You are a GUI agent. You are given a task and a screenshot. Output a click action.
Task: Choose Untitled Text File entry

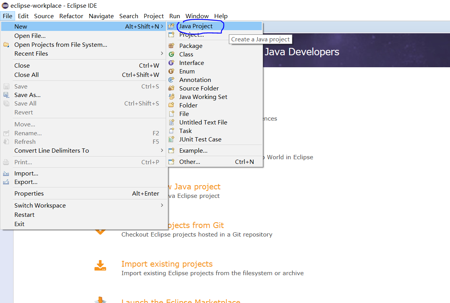point(215,122)
